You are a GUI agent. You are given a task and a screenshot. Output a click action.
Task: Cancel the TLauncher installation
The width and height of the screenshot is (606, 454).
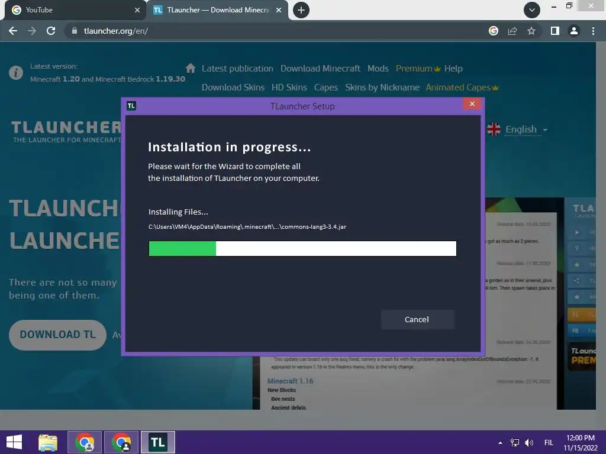417,319
